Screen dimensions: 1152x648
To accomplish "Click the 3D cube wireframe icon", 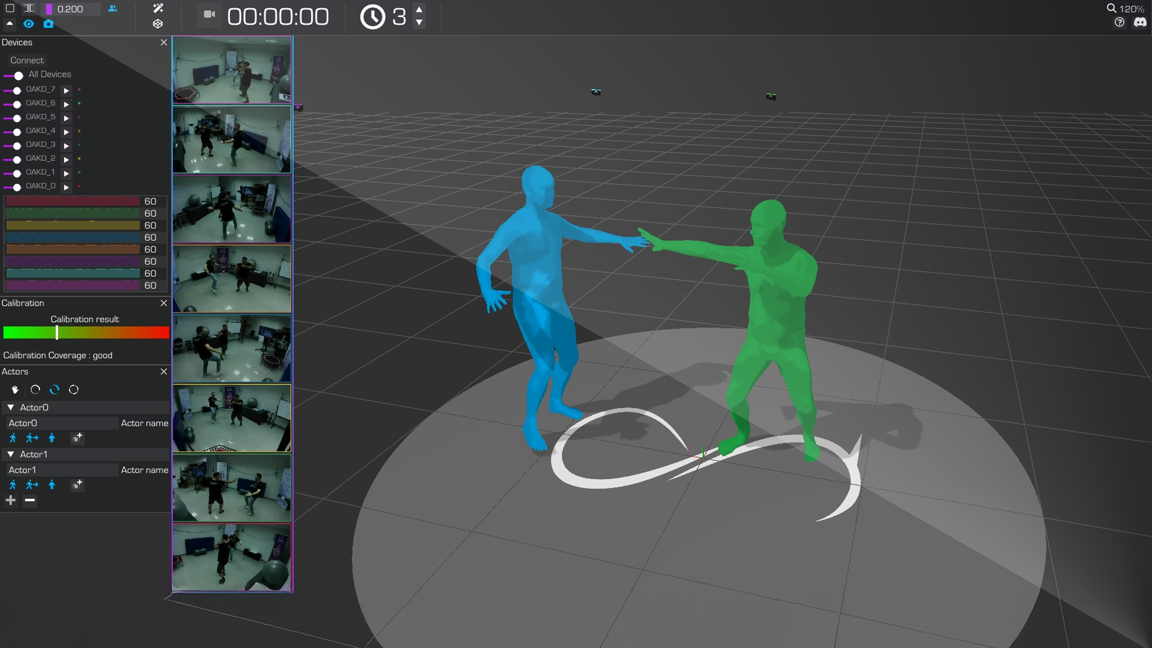I will 158,24.
